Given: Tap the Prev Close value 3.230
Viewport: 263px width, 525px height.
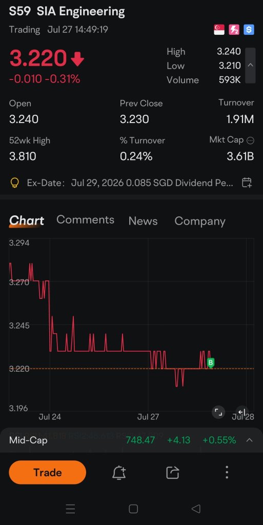Looking at the screenshot, I should [134, 119].
